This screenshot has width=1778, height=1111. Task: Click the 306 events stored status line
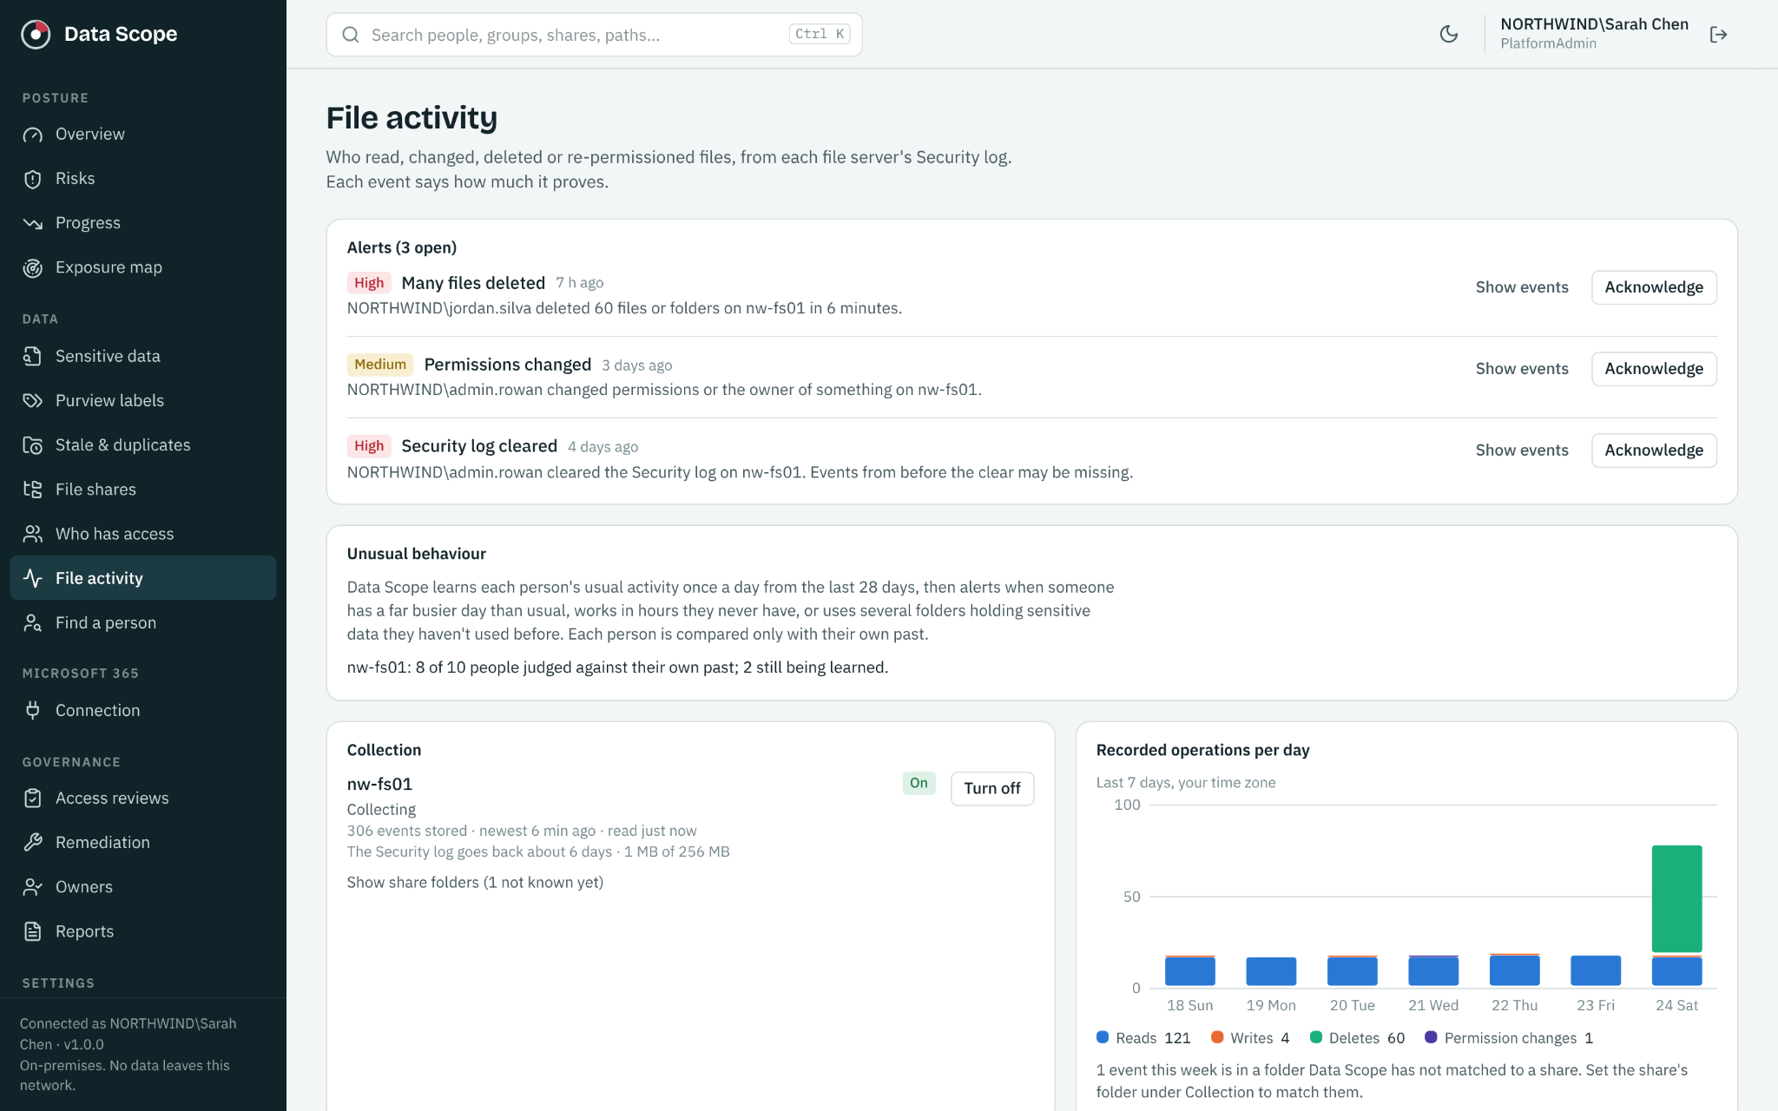pyautogui.click(x=522, y=831)
